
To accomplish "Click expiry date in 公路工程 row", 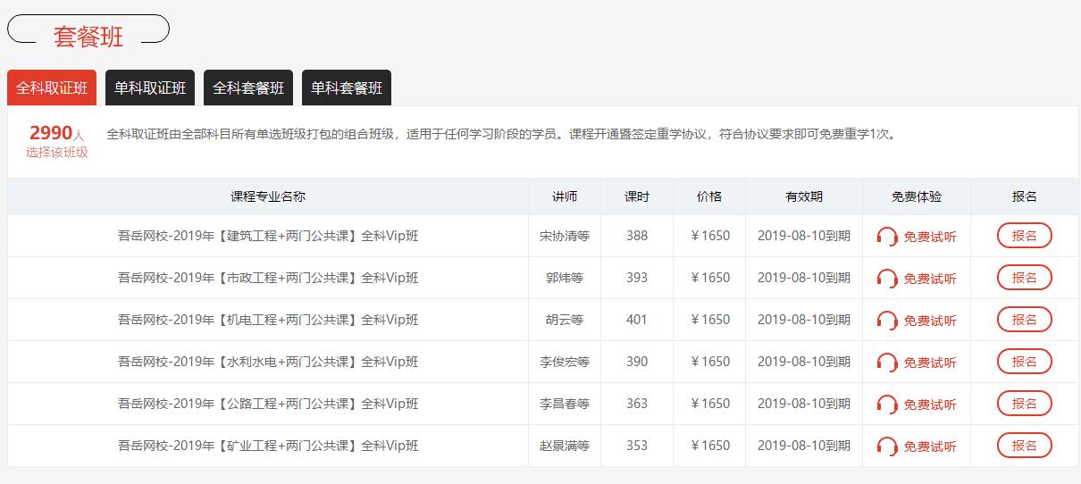I will (x=804, y=404).
